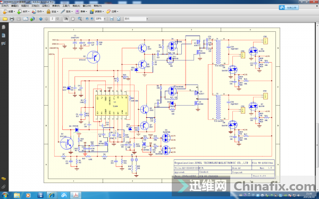Image resolution: width=319 pixels, height=199 pixels.
Task: Toggle the fit page view icon
Action: tap(119, 19)
